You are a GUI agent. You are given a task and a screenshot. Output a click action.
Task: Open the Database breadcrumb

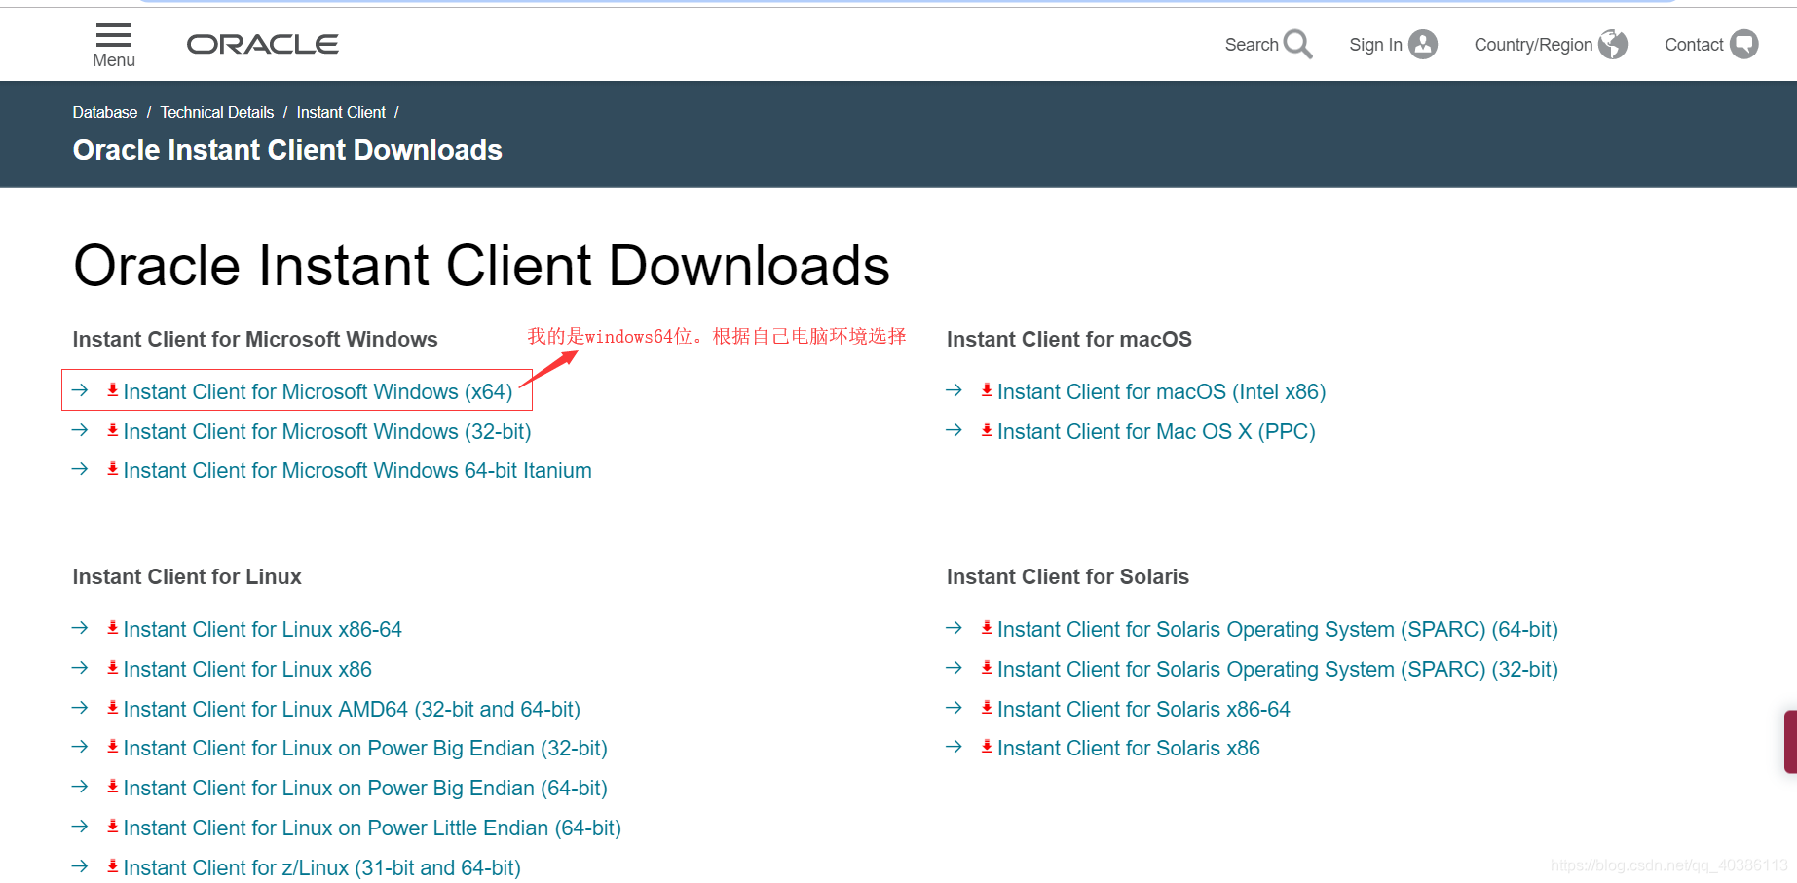105,112
